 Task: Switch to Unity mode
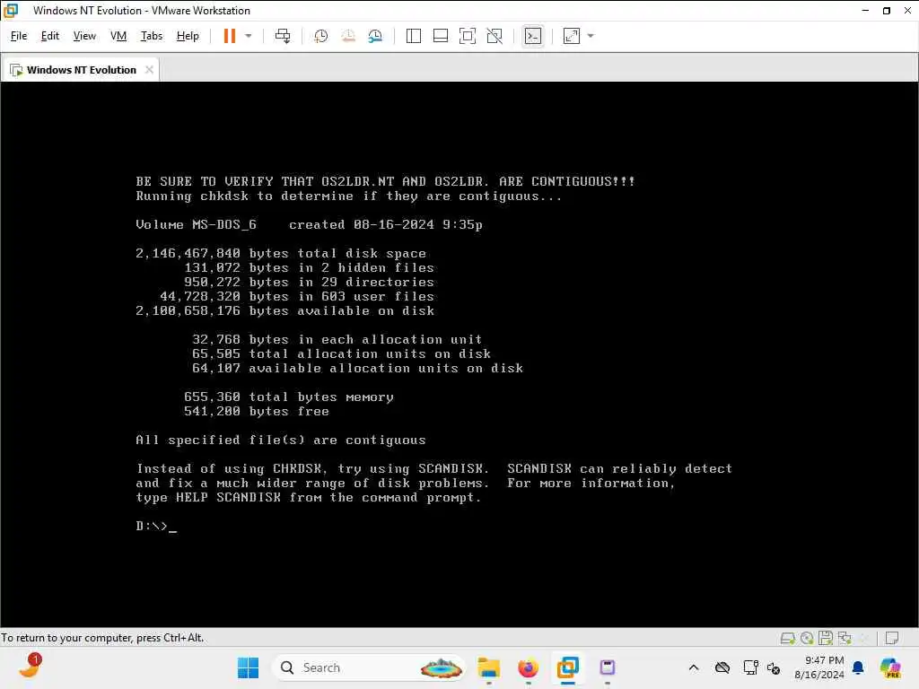(x=495, y=36)
